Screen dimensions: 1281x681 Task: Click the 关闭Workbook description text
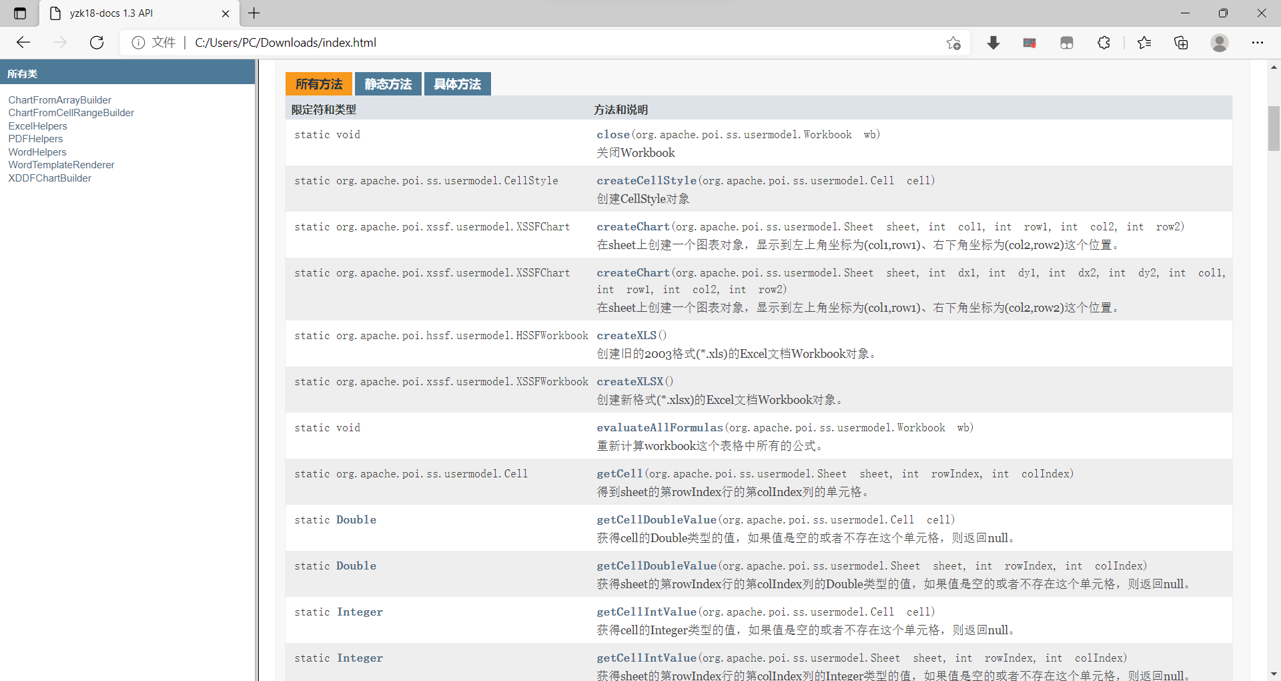[636, 153]
